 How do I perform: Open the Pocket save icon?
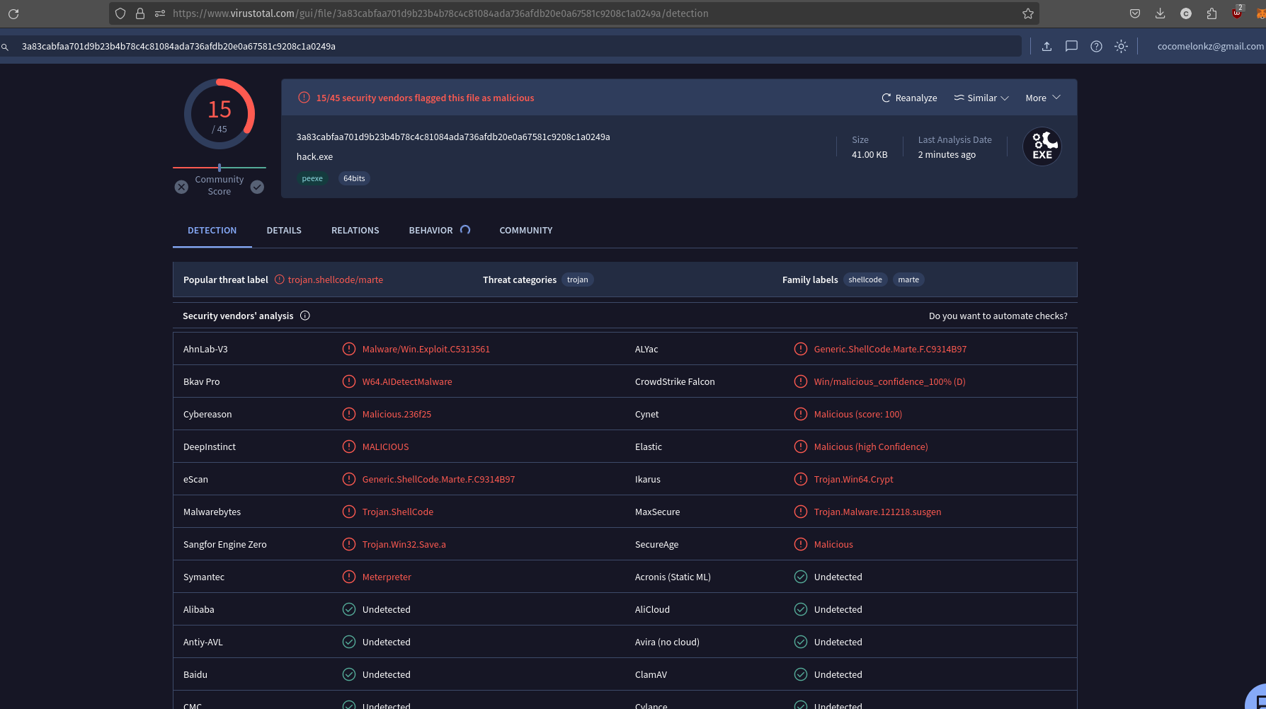click(x=1135, y=13)
